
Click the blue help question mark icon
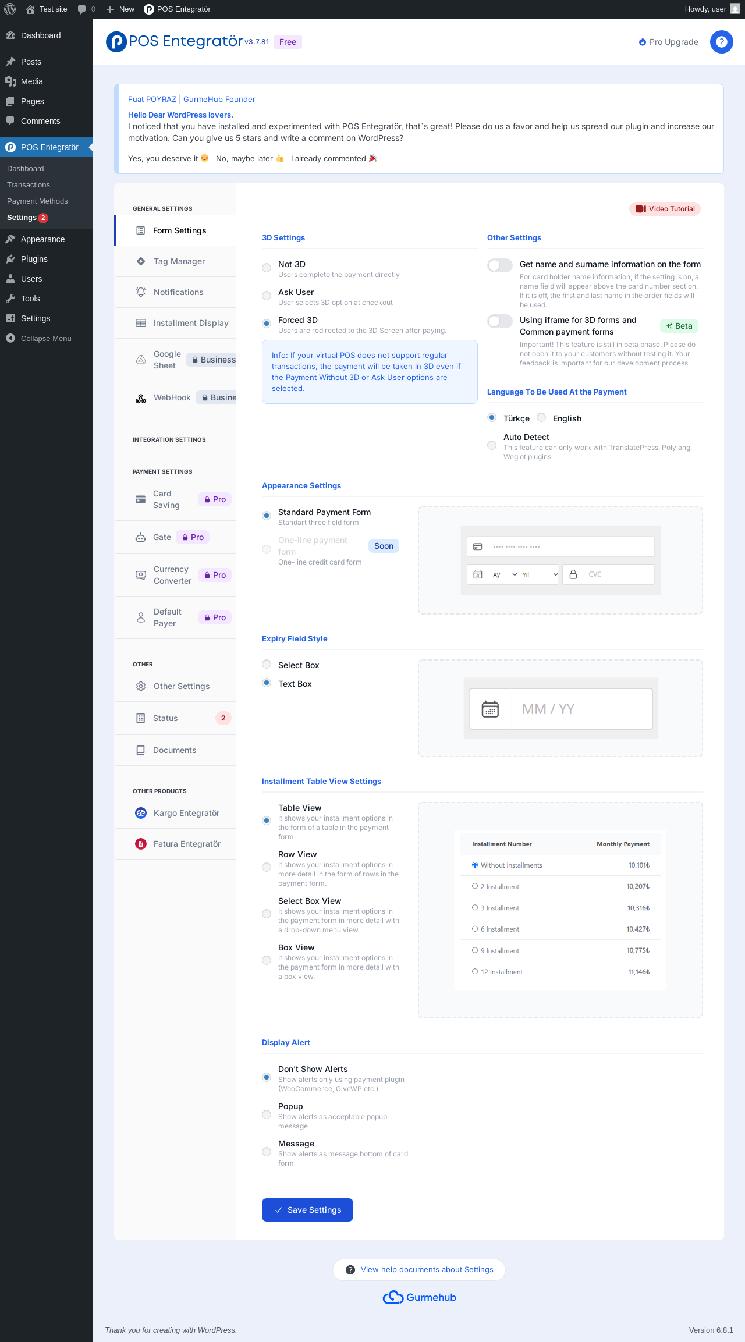tap(721, 42)
